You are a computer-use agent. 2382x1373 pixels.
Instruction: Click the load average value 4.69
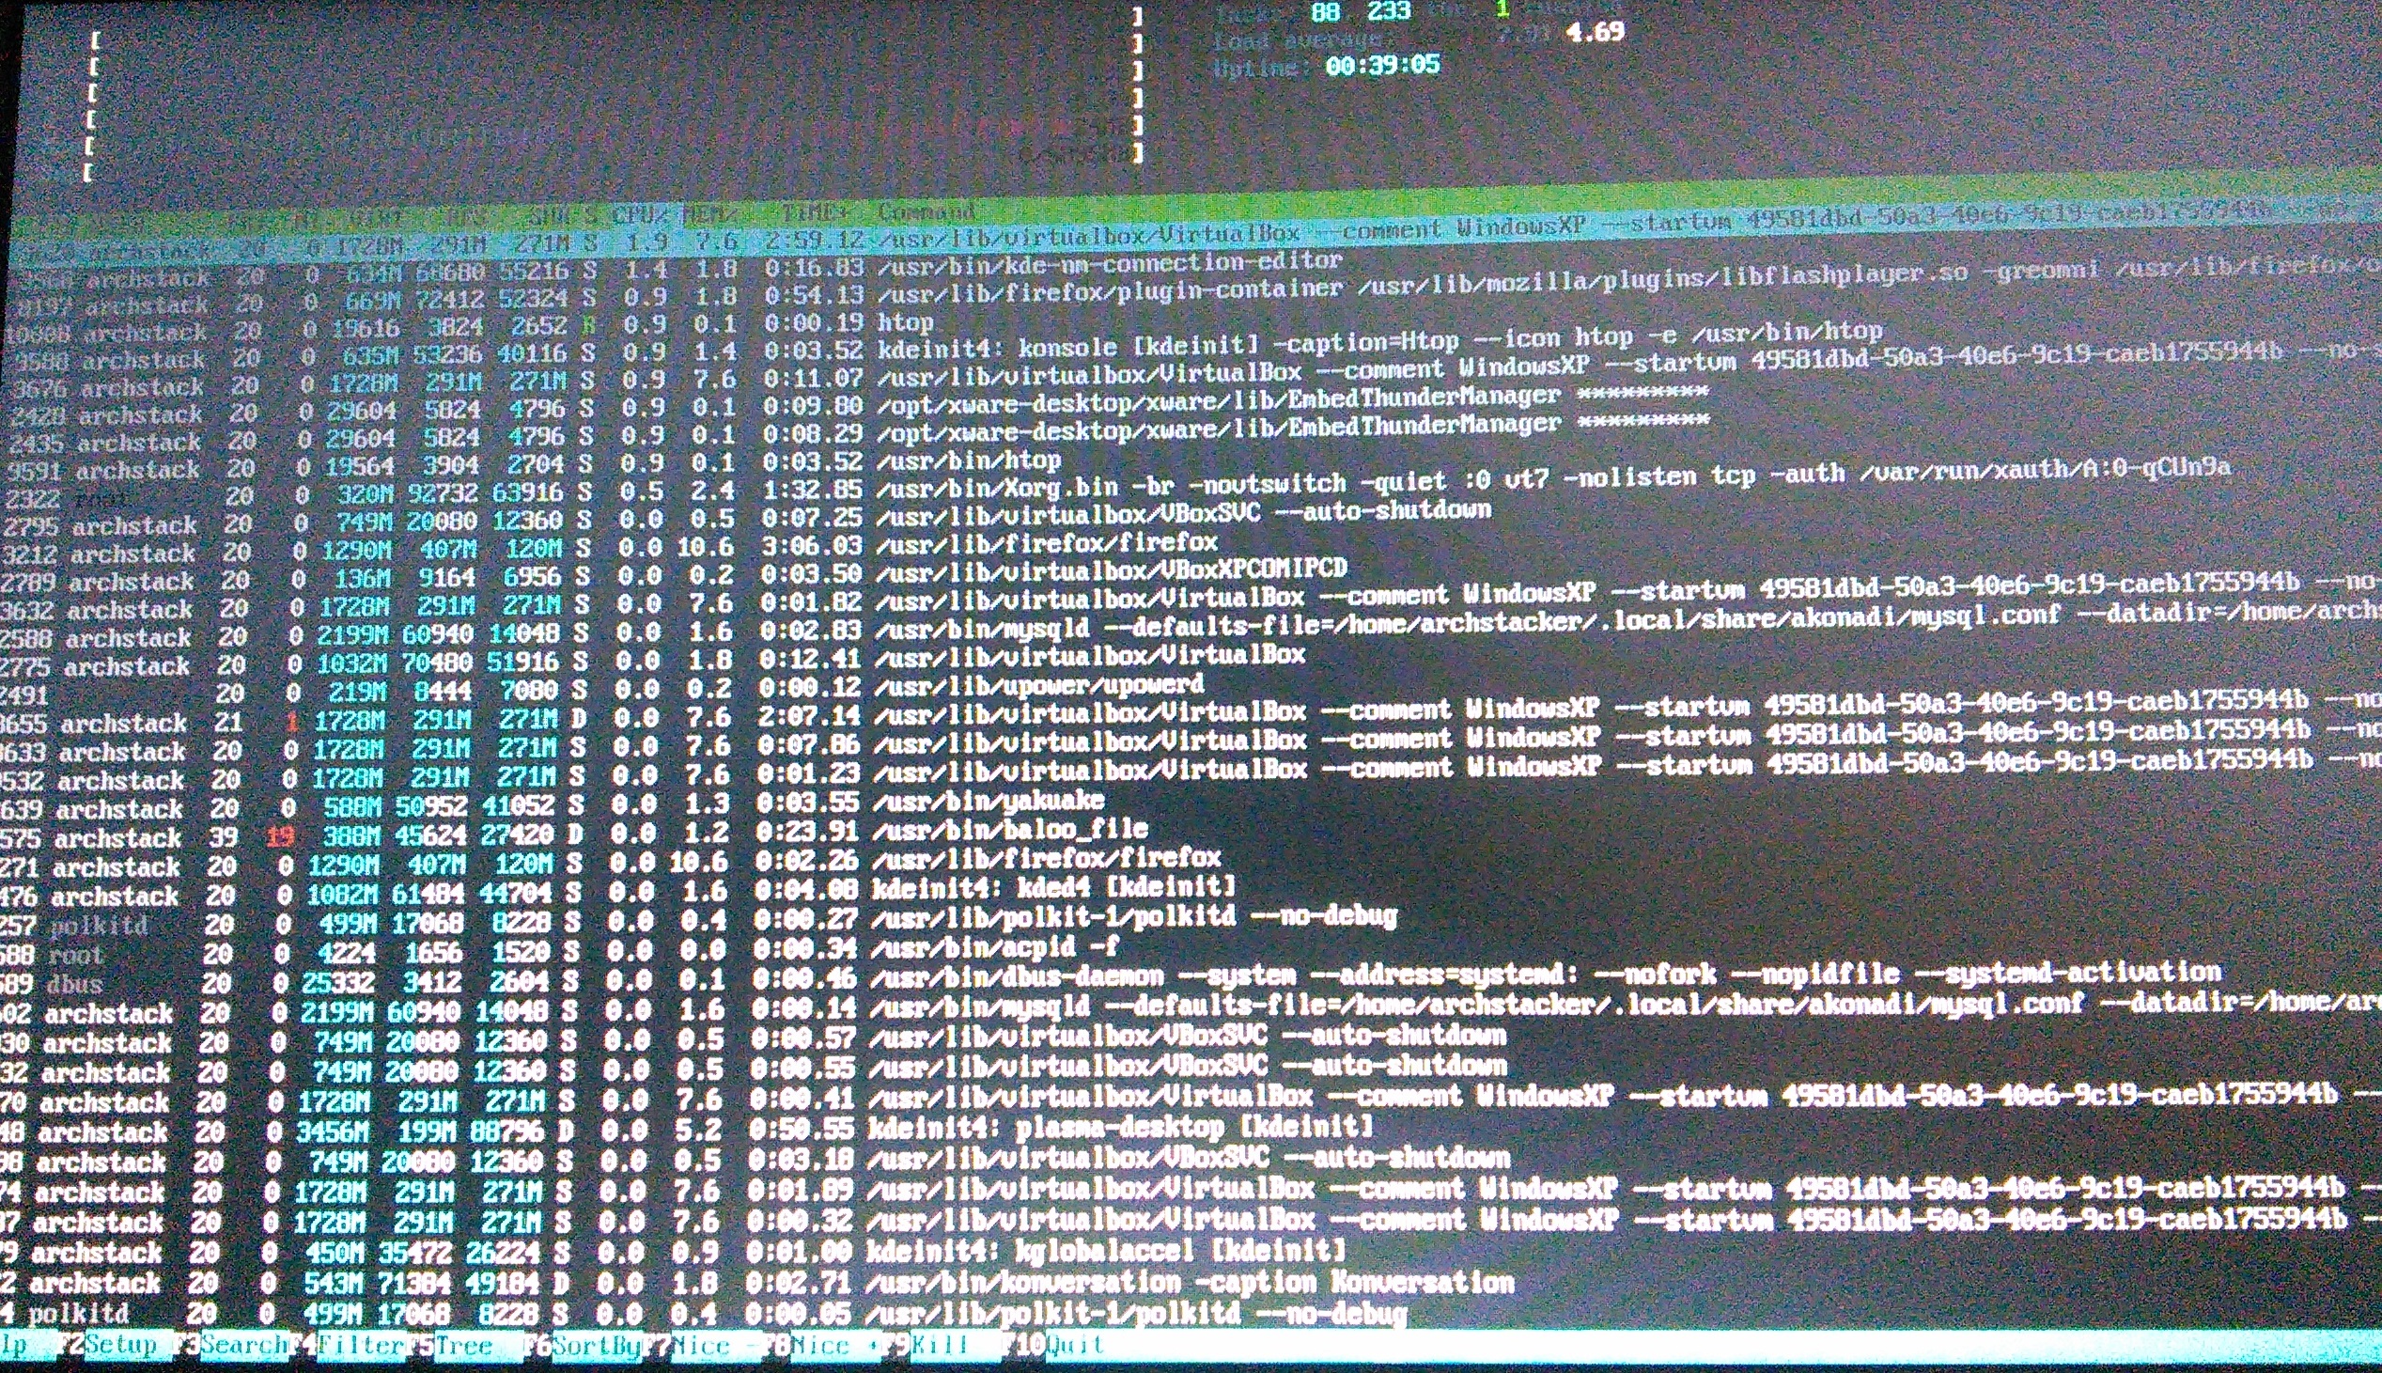(x=1595, y=32)
